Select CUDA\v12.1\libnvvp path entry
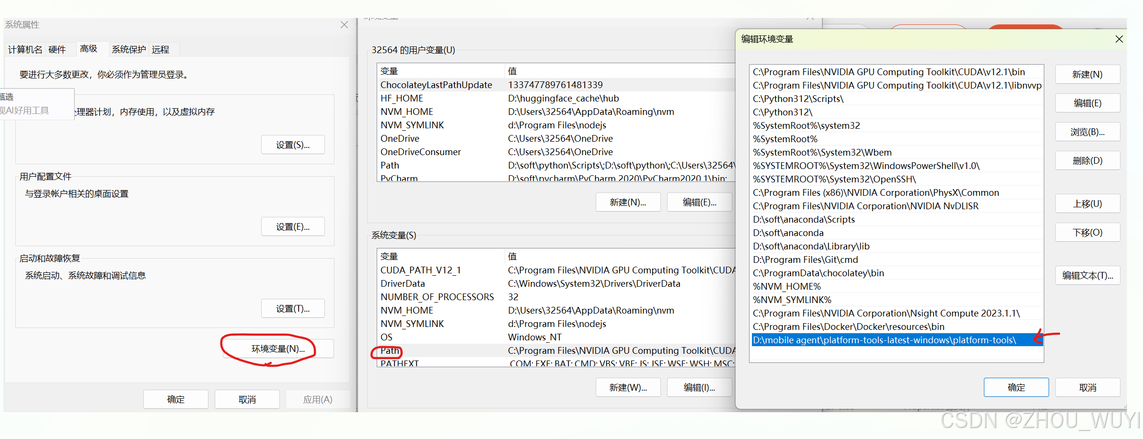 [897, 85]
